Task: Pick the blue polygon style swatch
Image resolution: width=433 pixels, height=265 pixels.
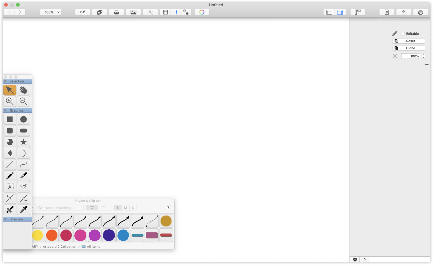Action: (x=123, y=235)
